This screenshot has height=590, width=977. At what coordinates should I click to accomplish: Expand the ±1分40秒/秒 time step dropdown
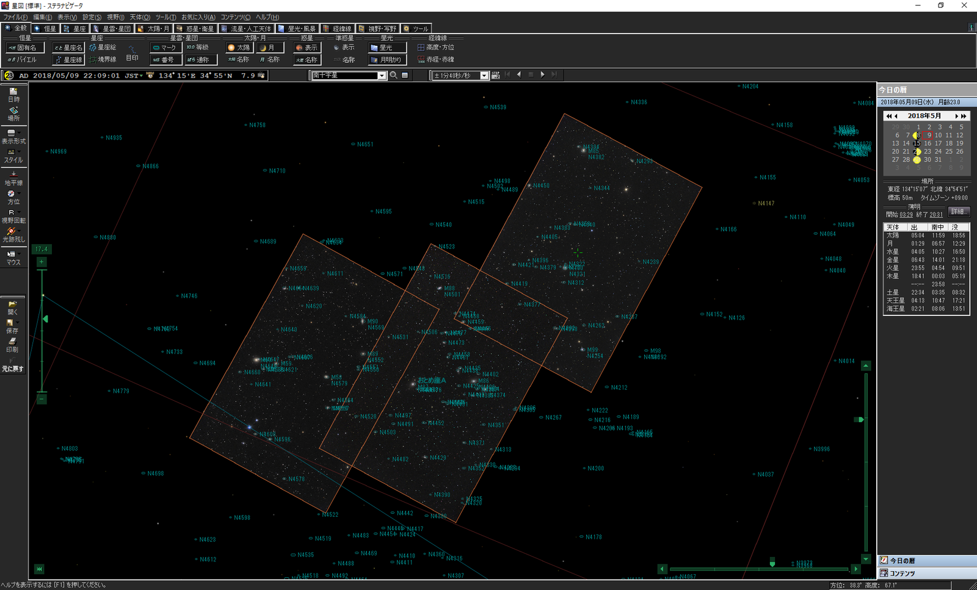[x=484, y=76]
